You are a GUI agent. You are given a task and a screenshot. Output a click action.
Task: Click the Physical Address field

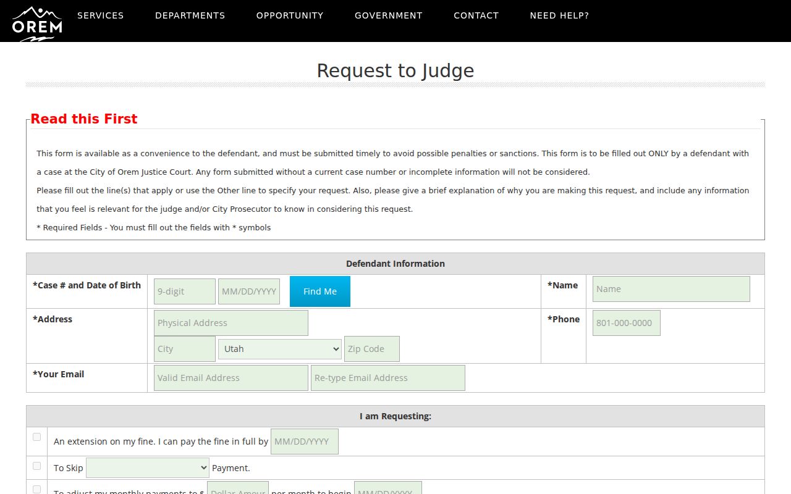tap(231, 323)
